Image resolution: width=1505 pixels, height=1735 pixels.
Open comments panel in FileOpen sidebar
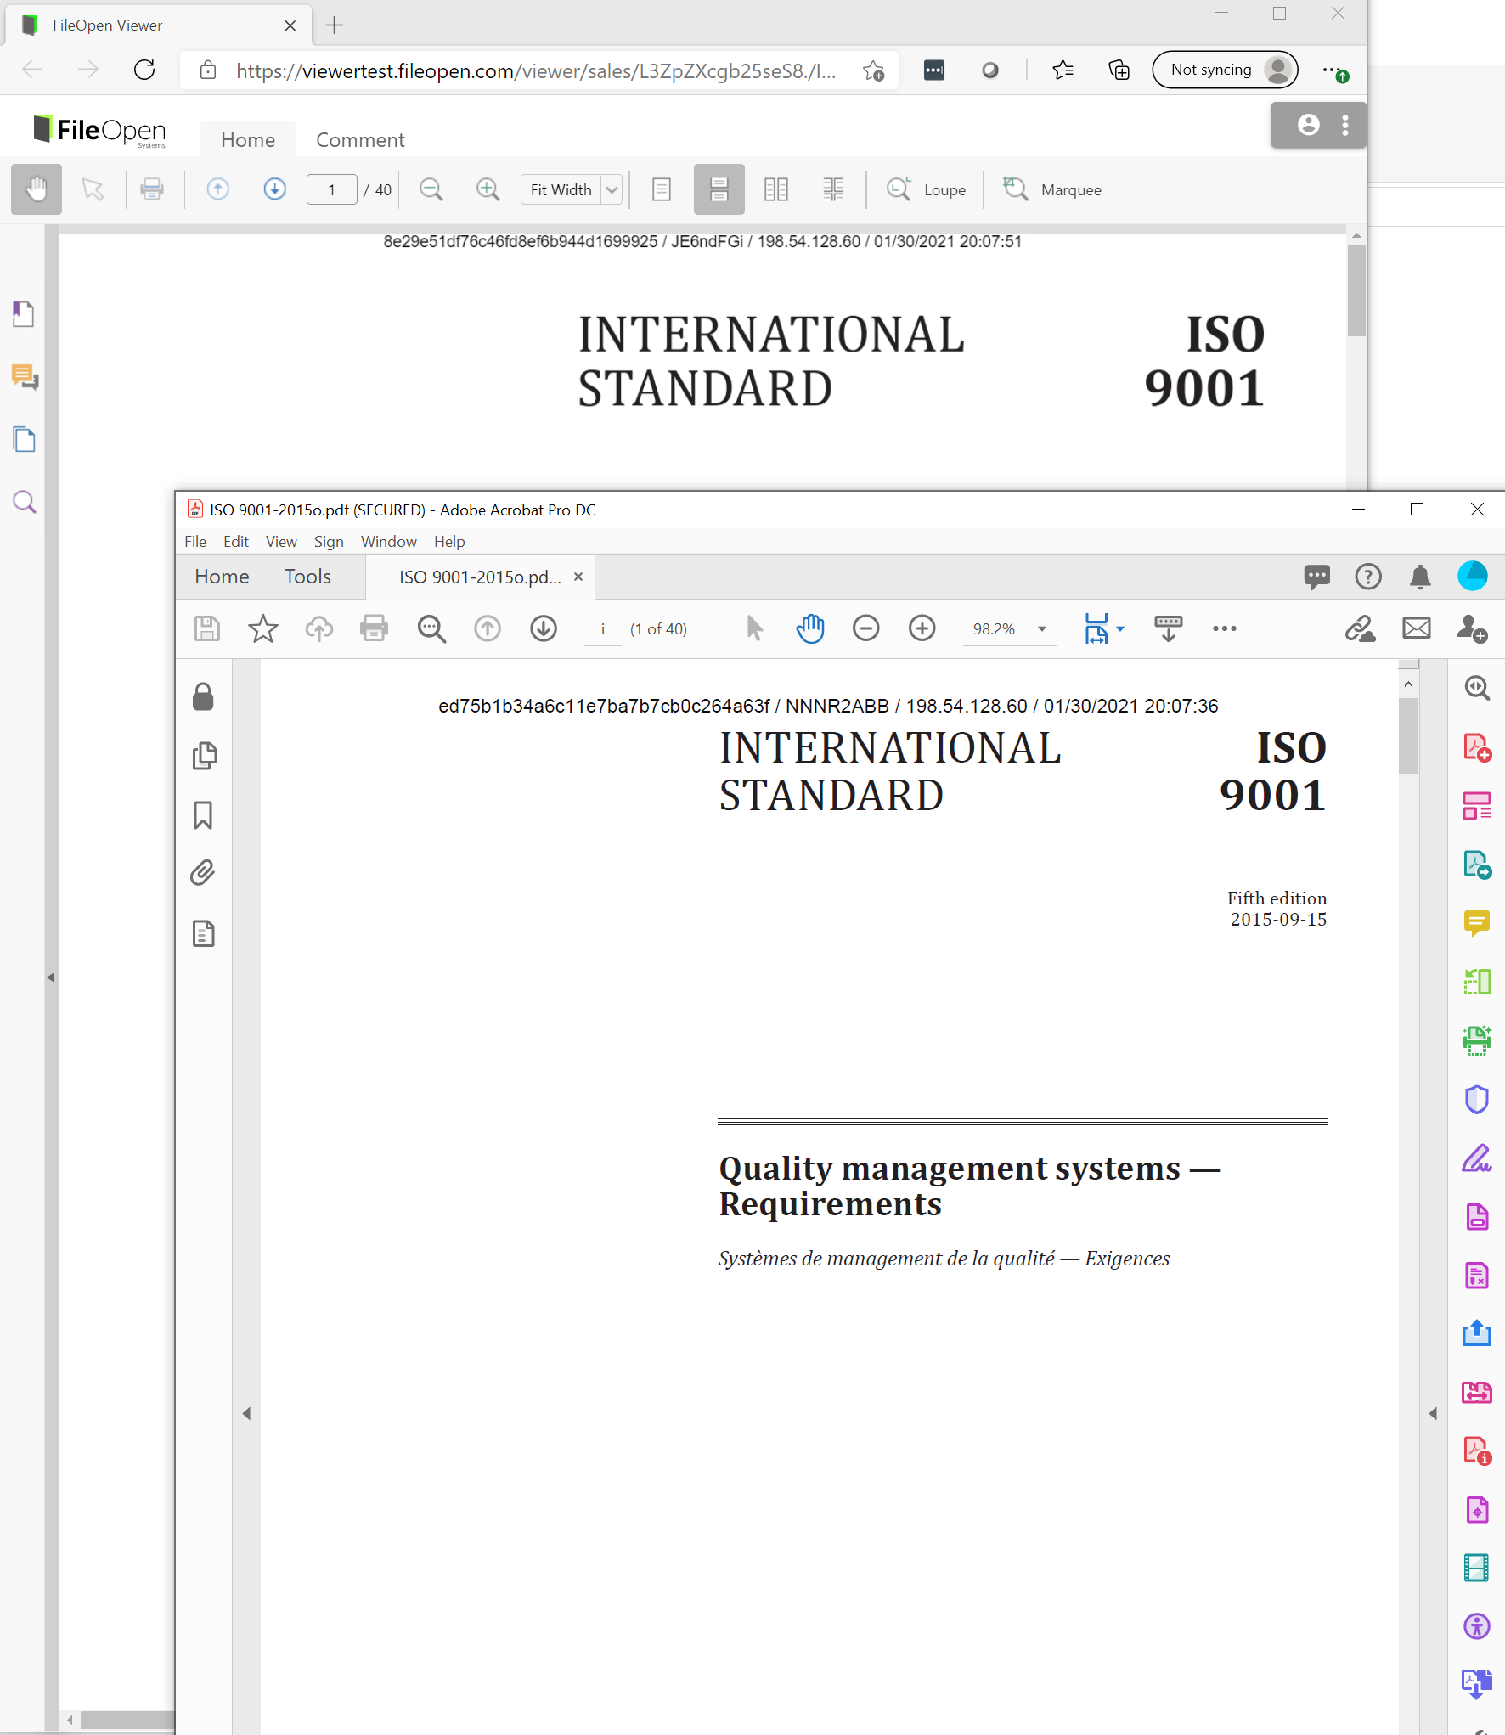point(24,376)
